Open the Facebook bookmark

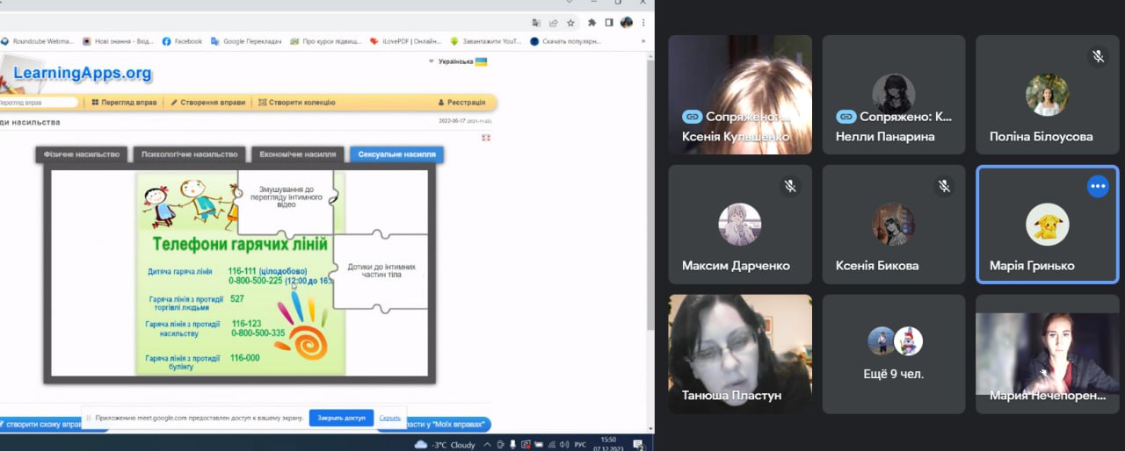coord(182,41)
